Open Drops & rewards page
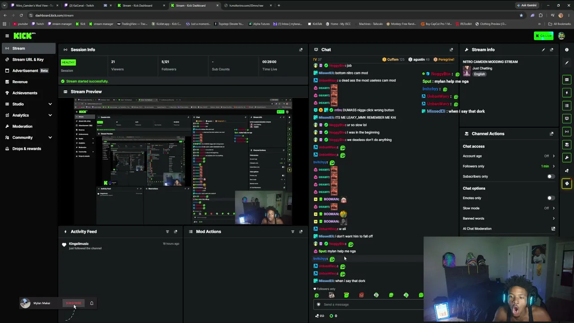Viewport: 574px width, 323px height. [28, 148]
